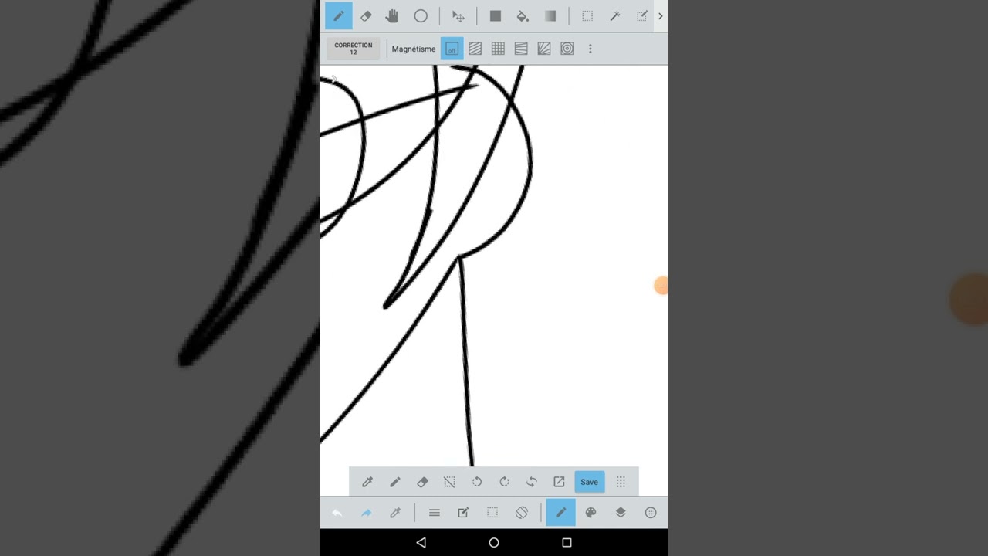This screenshot has height=556, width=988.
Task: Tap the eraser shortcut in the floating bar
Action: click(x=422, y=482)
